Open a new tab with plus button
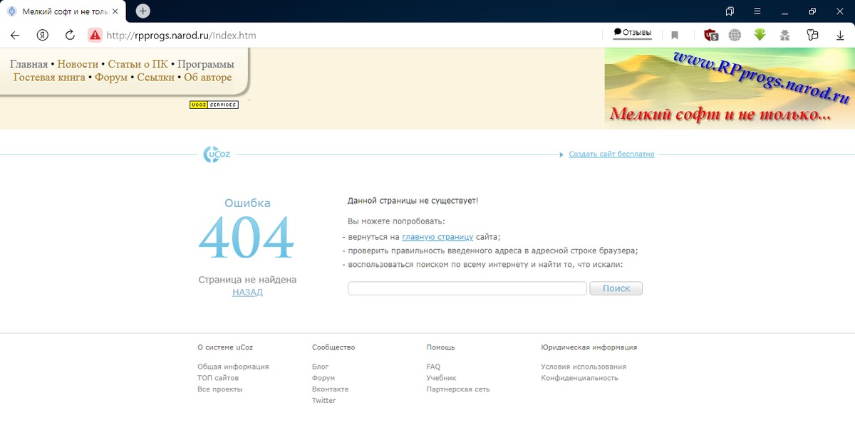Viewport: 855px width, 447px height. (x=142, y=11)
